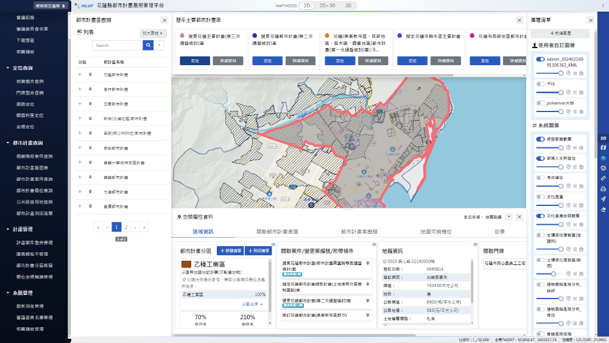Locate 修訂花蓮都市計畫 case pin icon
609x343 pixels.
tap(367, 315)
